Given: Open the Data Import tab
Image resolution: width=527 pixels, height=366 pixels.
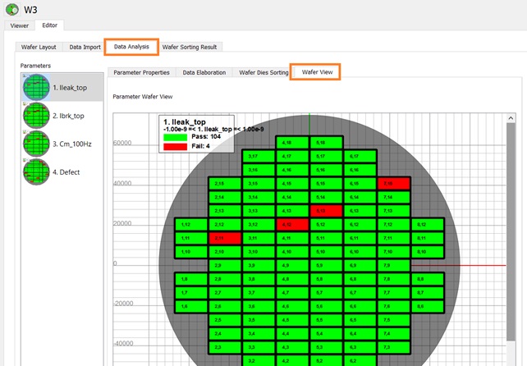Looking at the screenshot, I should point(85,47).
